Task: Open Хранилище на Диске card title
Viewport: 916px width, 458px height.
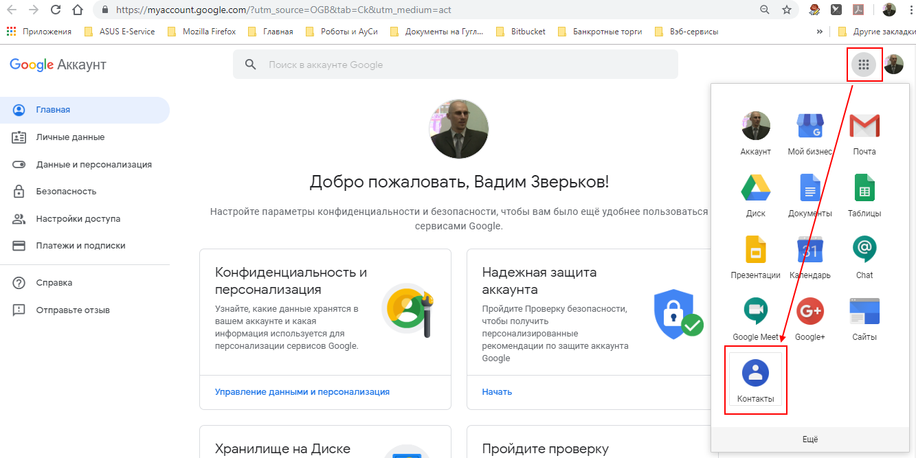Action: coord(282,449)
